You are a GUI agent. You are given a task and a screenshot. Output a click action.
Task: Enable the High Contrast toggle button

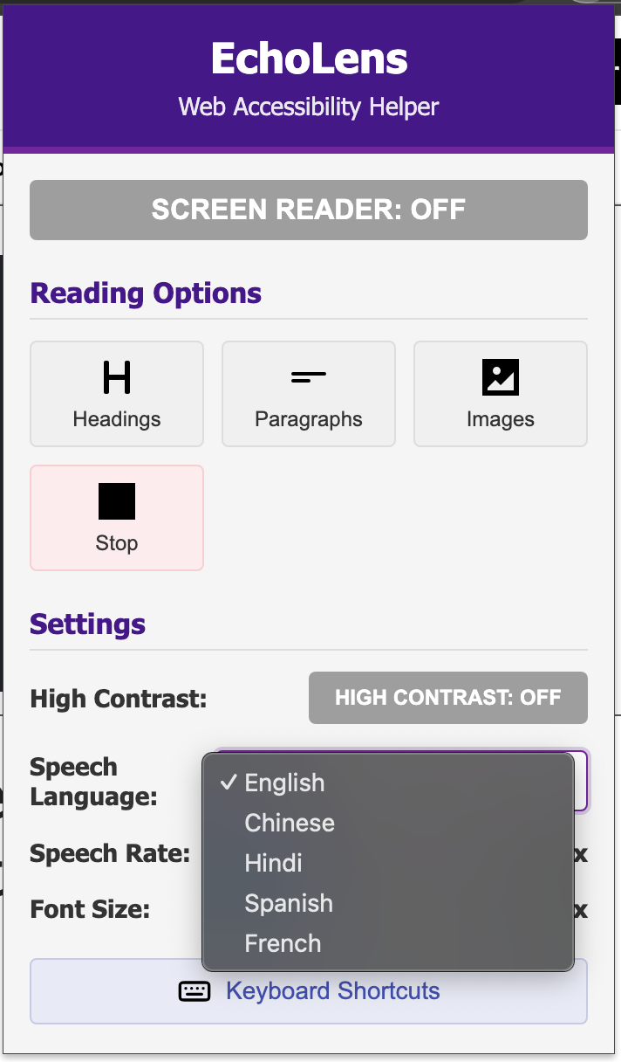pos(447,698)
